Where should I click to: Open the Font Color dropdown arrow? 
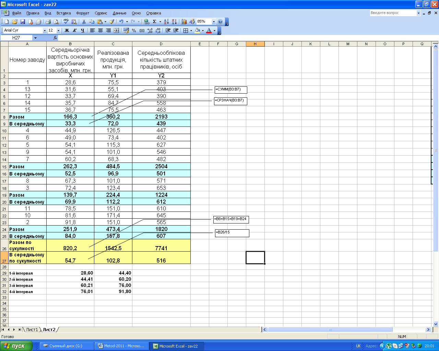tap(214, 31)
